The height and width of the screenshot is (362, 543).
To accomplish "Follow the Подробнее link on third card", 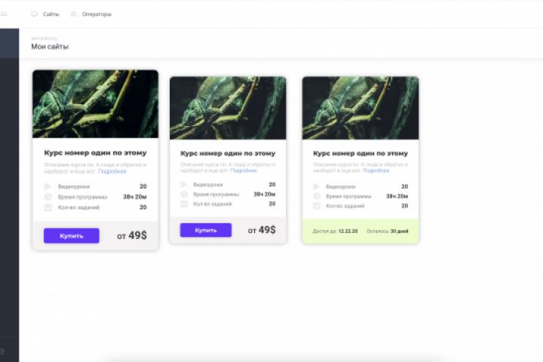I will point(376,171).
